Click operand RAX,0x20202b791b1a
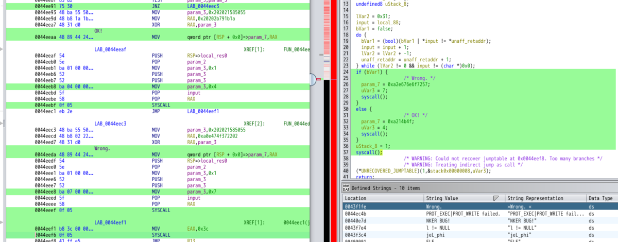 (211, 18)
